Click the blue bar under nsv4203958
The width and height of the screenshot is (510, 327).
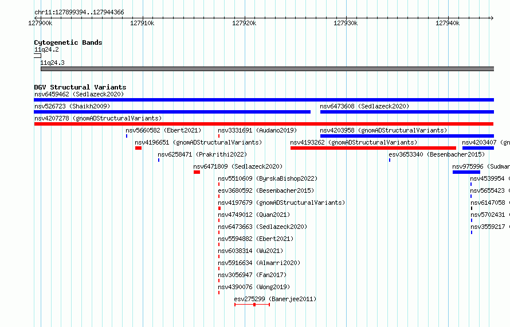pyautogui.click(x=407, y=136)
